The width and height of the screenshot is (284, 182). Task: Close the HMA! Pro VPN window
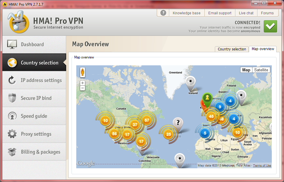(275, 3)
